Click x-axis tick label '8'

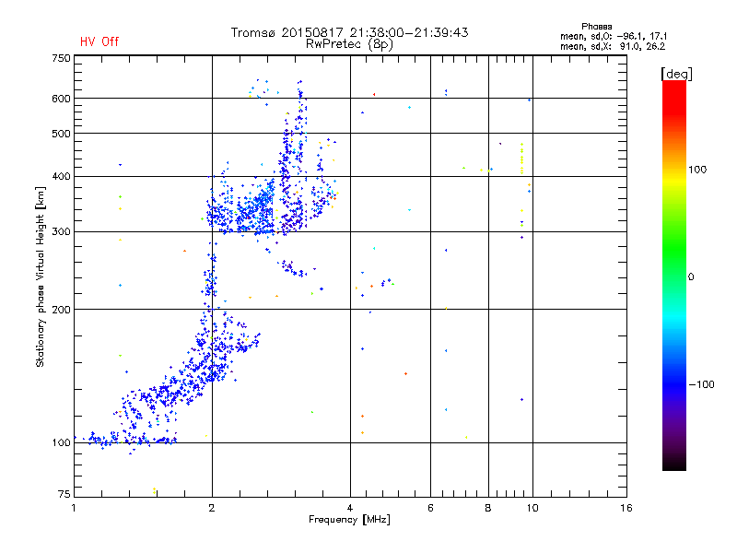[488, 508]
